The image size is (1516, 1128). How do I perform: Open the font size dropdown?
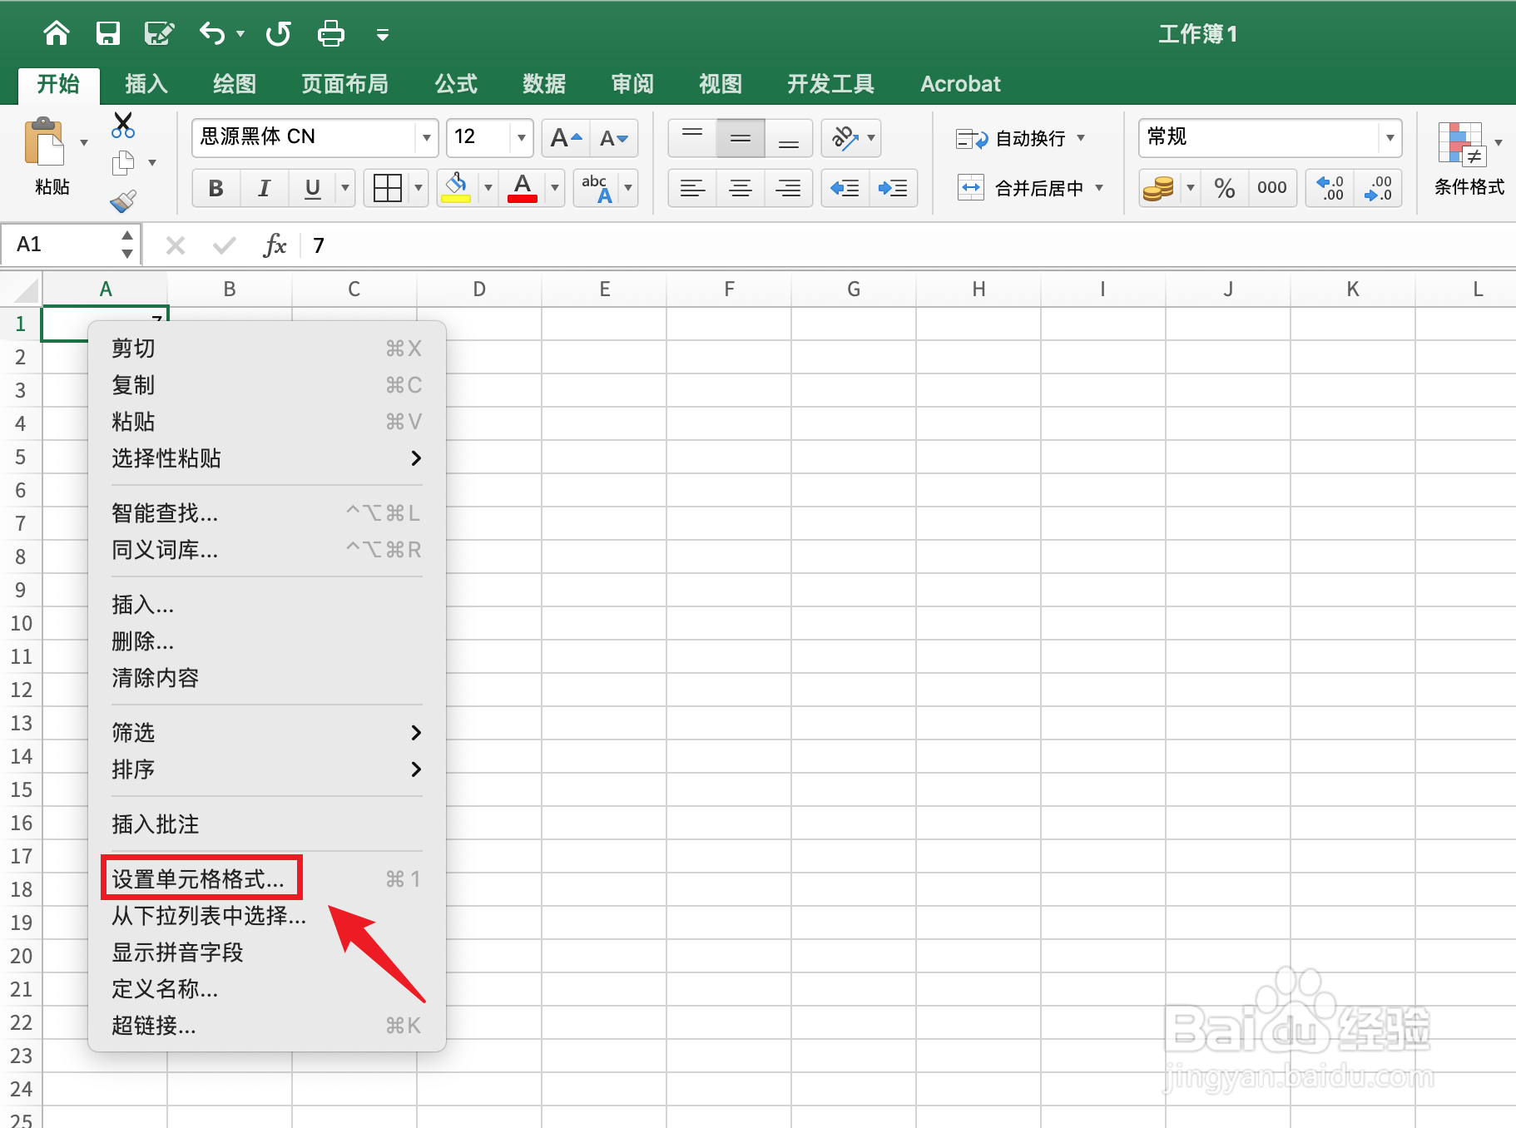coord(521,138)
